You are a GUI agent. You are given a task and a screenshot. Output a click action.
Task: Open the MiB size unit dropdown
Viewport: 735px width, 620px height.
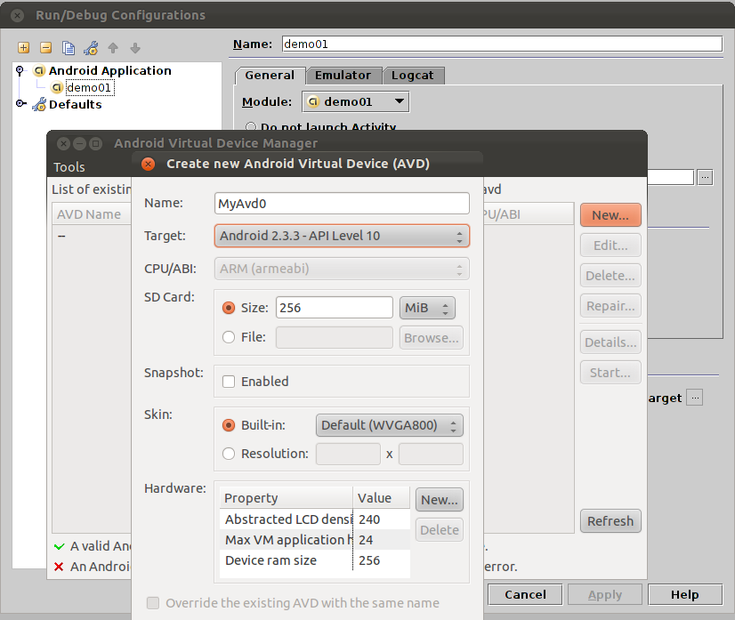[427, 308]
